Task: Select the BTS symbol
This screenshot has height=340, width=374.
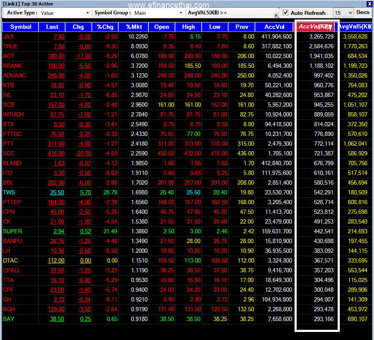Action: tap(8, 124)
